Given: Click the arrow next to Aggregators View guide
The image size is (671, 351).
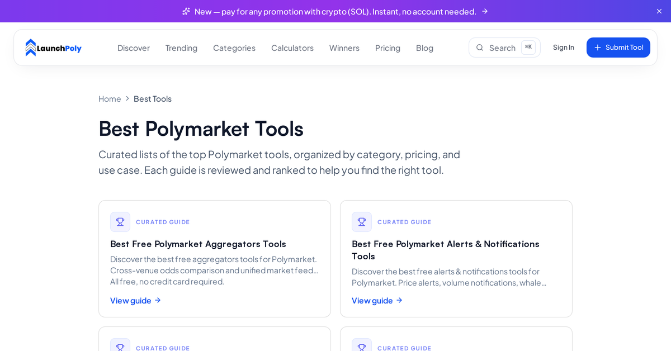Looking at the screenshot, I should (x=158, y=300).
